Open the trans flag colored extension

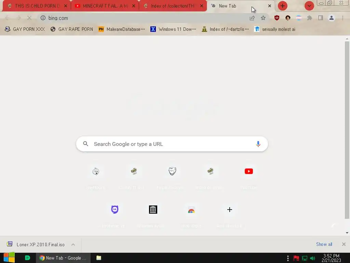tap(299, 18)
